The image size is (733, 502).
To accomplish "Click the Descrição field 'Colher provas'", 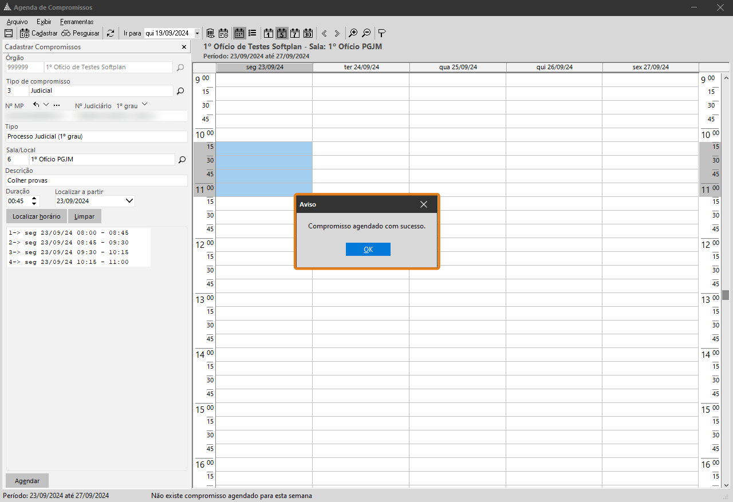I will pyautogui.click(x=97, y=180).
